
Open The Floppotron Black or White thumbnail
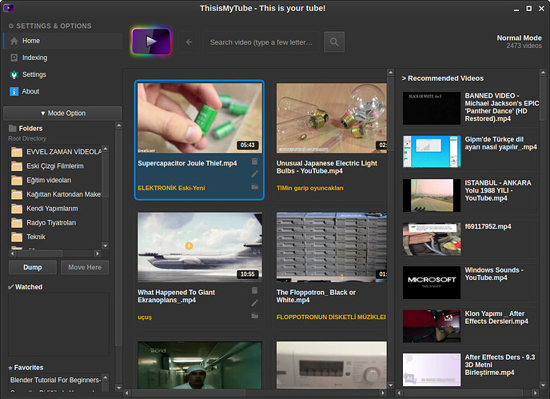332,247
